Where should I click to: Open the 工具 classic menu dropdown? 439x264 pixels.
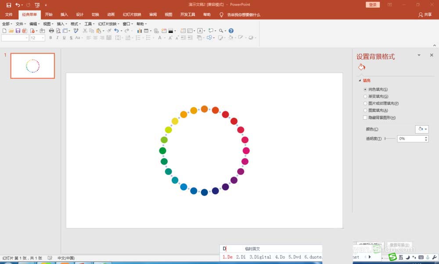click(x=90, y=24)
